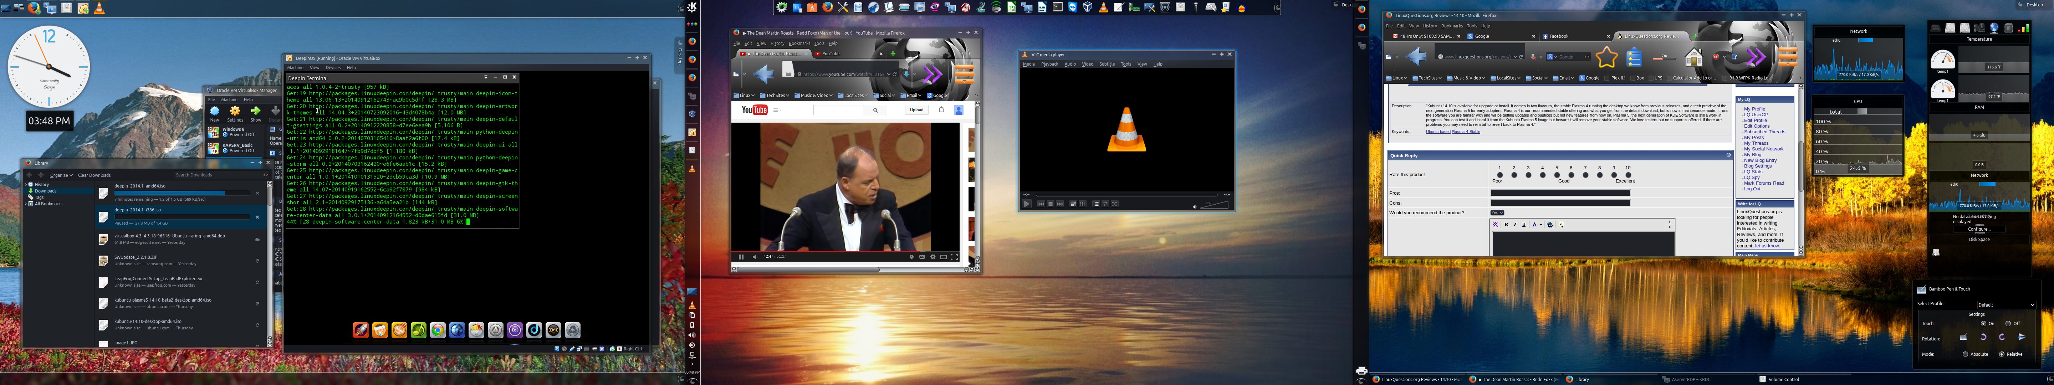Screen dimensions: 2054x385
Task: Set Bamboo Touch to On
Action: coord(1984,324)
